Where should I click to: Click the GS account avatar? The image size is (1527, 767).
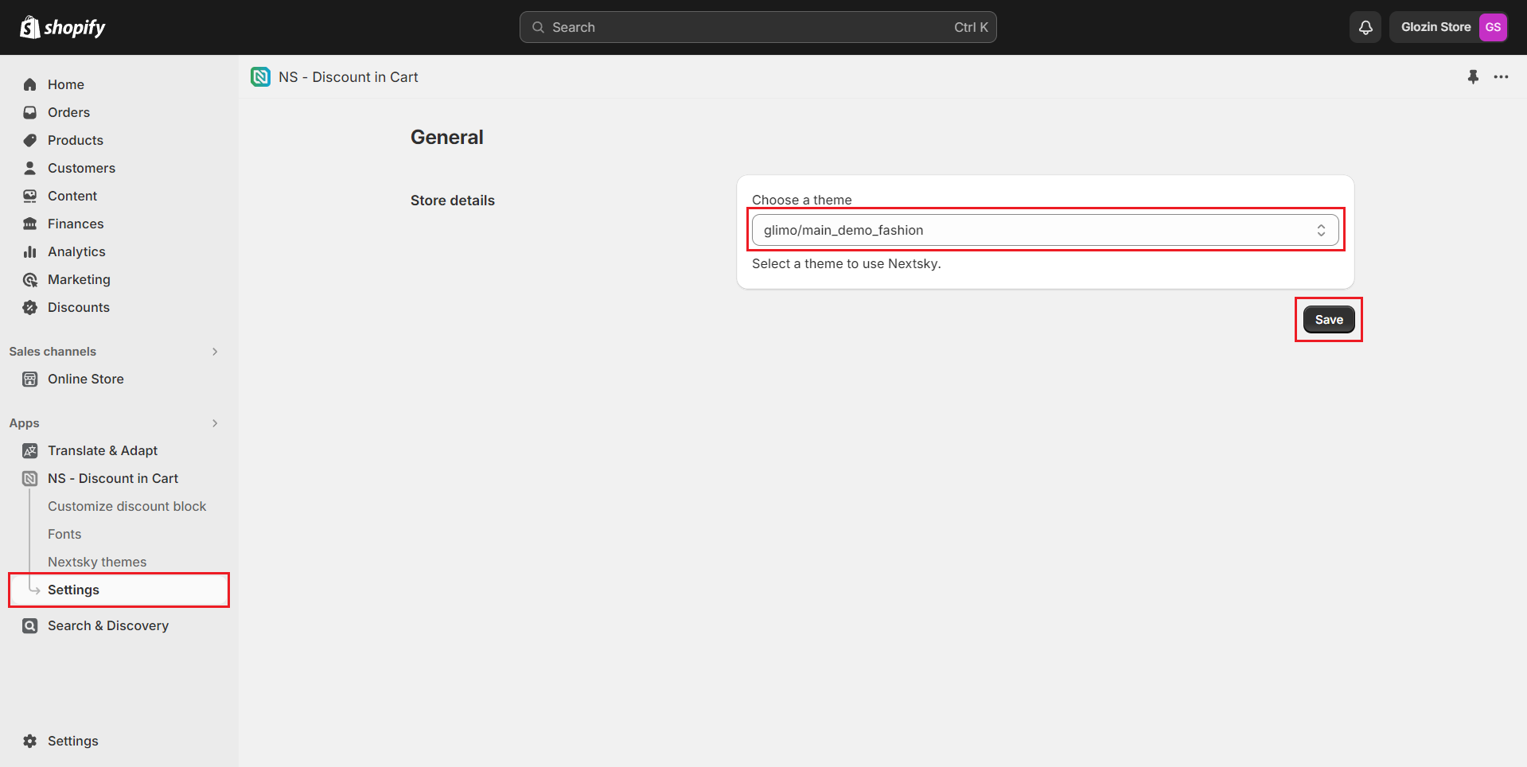tap(1493, 27)
